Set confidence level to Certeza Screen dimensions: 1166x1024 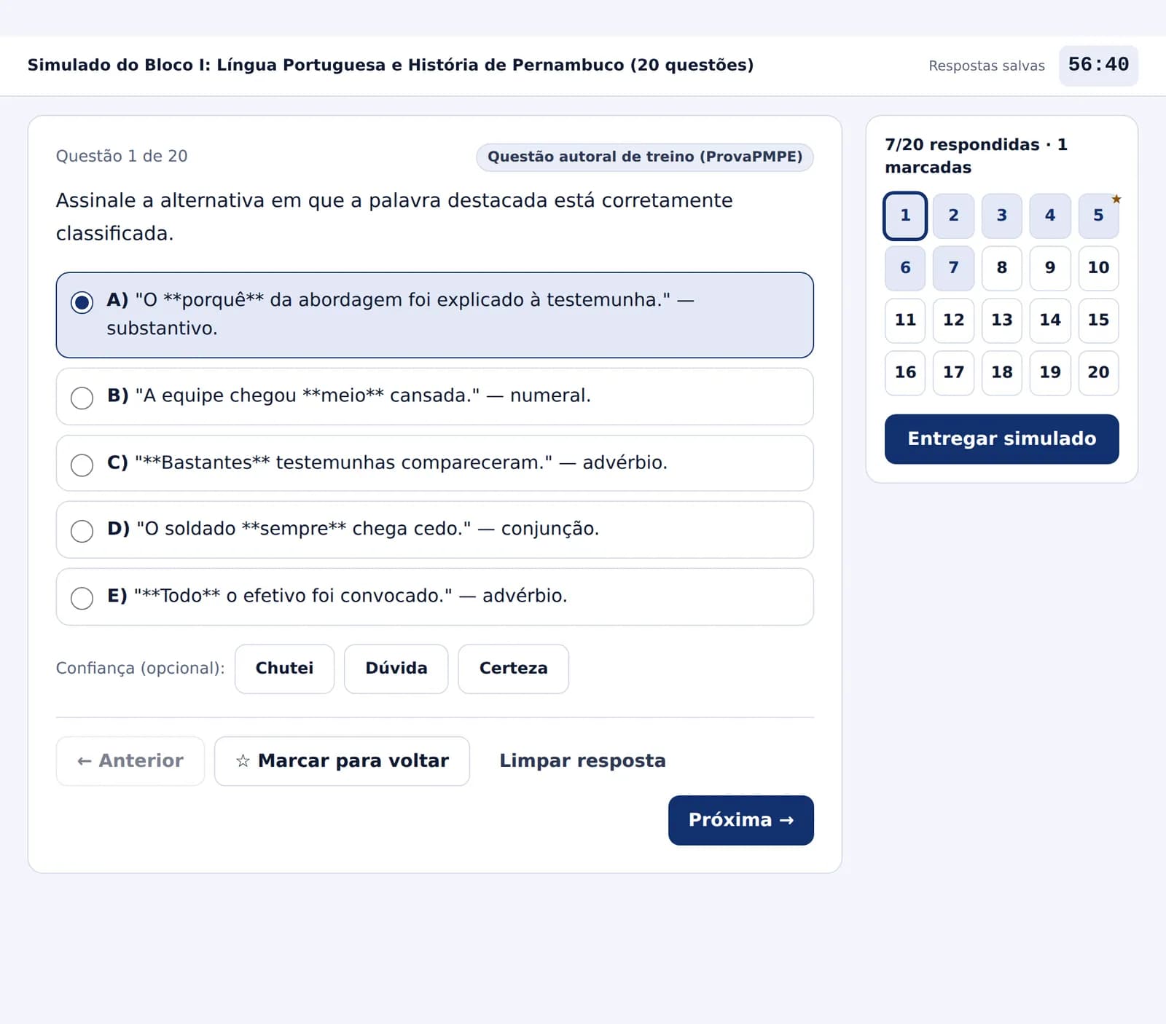pos(513,669)
